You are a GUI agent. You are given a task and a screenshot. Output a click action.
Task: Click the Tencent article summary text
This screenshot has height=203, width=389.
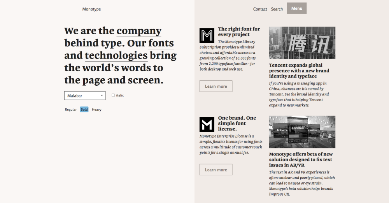pyautogui.click(x=299, y=94)
